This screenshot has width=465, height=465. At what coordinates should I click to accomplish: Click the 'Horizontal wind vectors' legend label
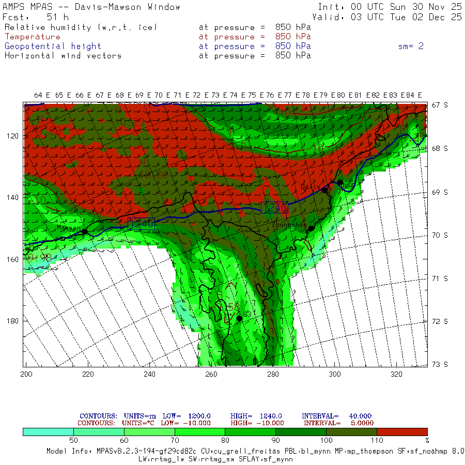pyautogui.click(x=63, y=56)
